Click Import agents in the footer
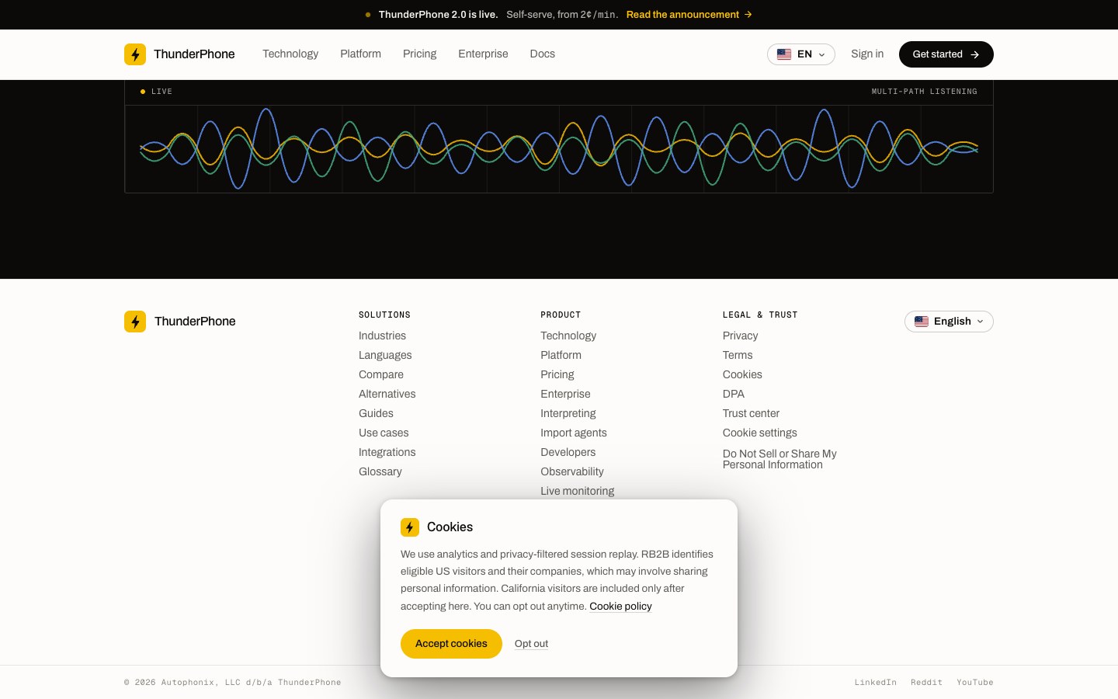 tap(574, 433)
